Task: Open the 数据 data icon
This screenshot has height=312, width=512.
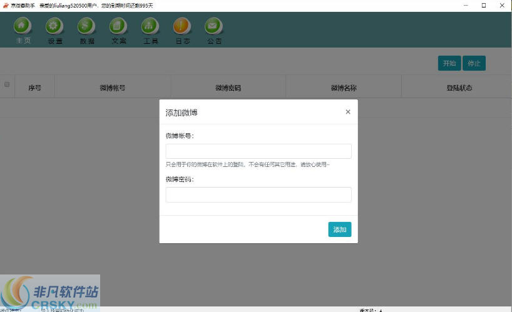Action: [86, 26]
